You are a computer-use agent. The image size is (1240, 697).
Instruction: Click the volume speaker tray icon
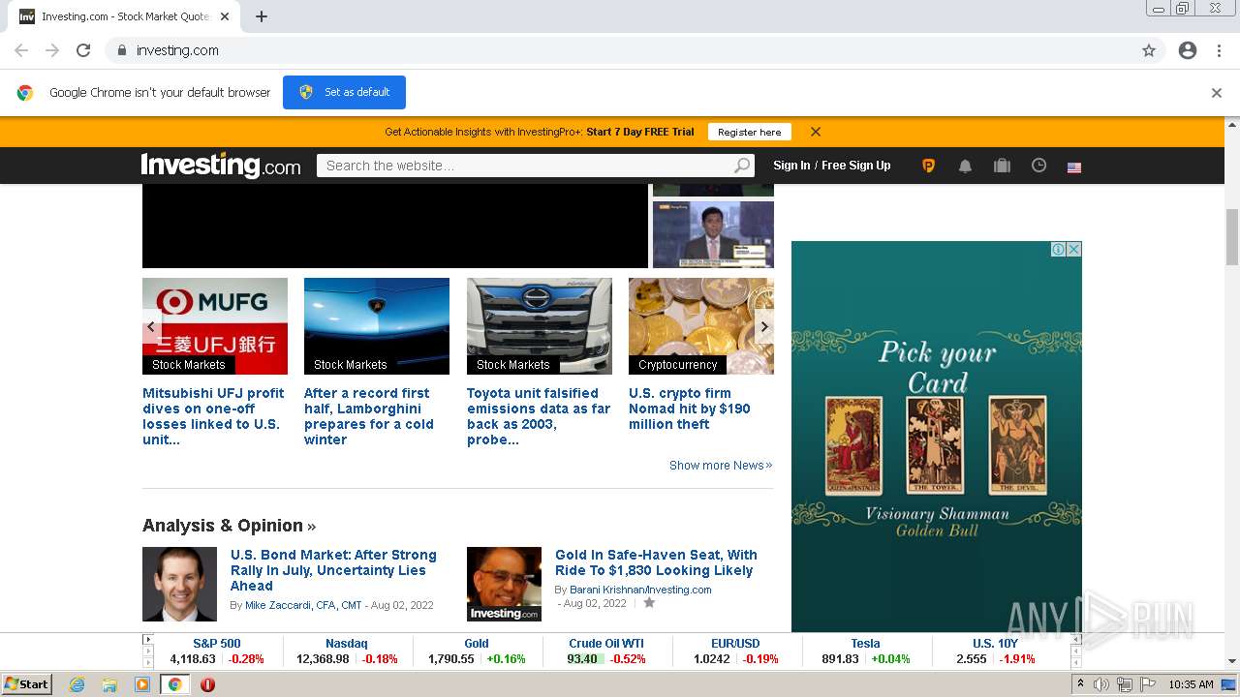click(1101, 684)
